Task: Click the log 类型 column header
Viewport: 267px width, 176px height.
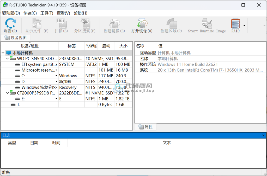Action: (x=12, y=143)
